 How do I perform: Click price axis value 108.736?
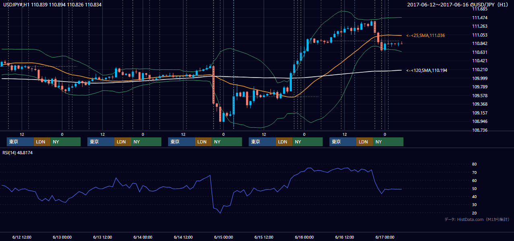480,130
